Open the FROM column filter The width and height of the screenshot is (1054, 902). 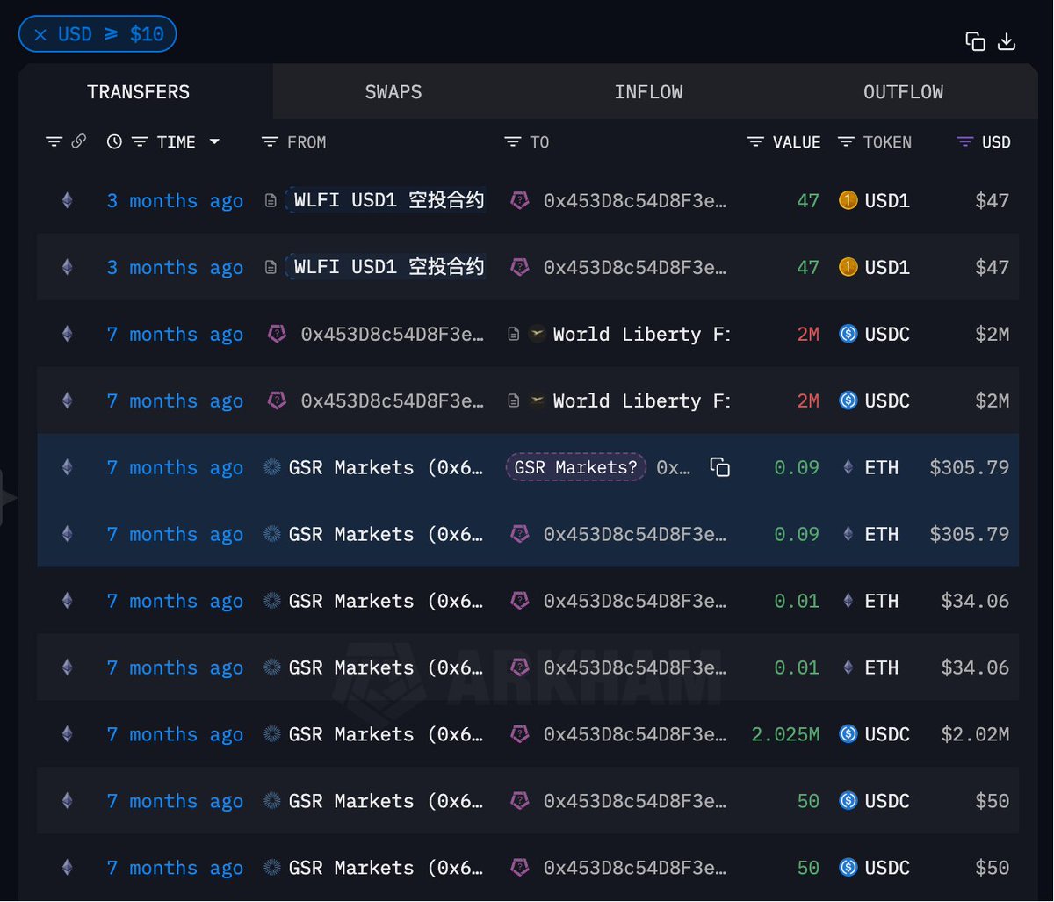click(x=271, y=141)
